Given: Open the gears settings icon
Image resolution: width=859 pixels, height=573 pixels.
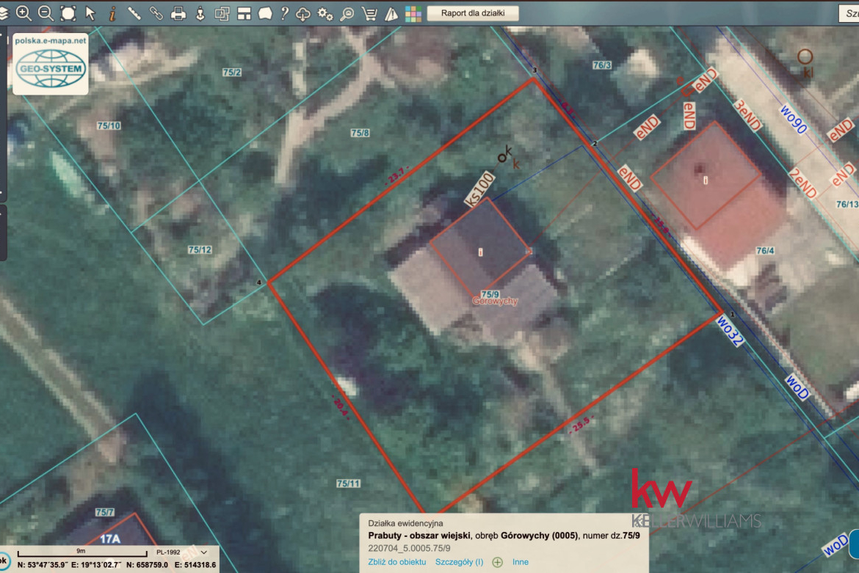Looking at the screenshot, I should 325,13.
